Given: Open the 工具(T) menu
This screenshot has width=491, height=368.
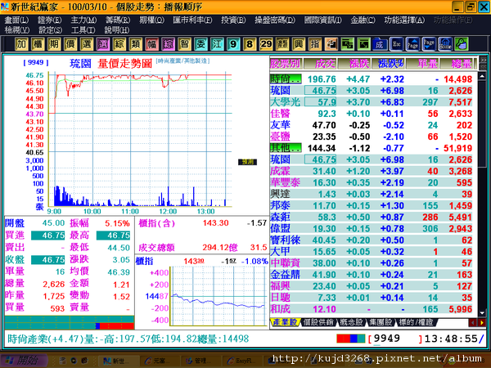Looking at the screenshot, I should pyautogui.click(x=83, y=30).
